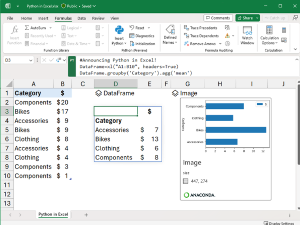
Task: Open Display Settings in status bar
Action: point(279,223)
